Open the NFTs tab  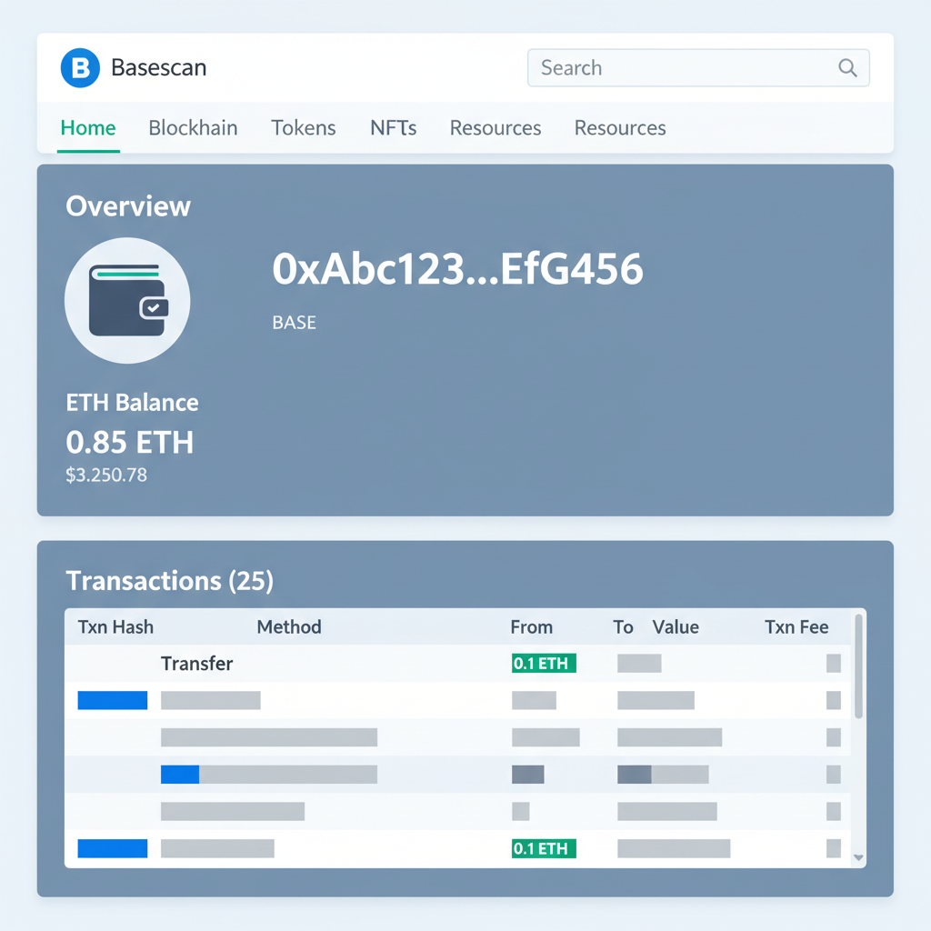393,127
